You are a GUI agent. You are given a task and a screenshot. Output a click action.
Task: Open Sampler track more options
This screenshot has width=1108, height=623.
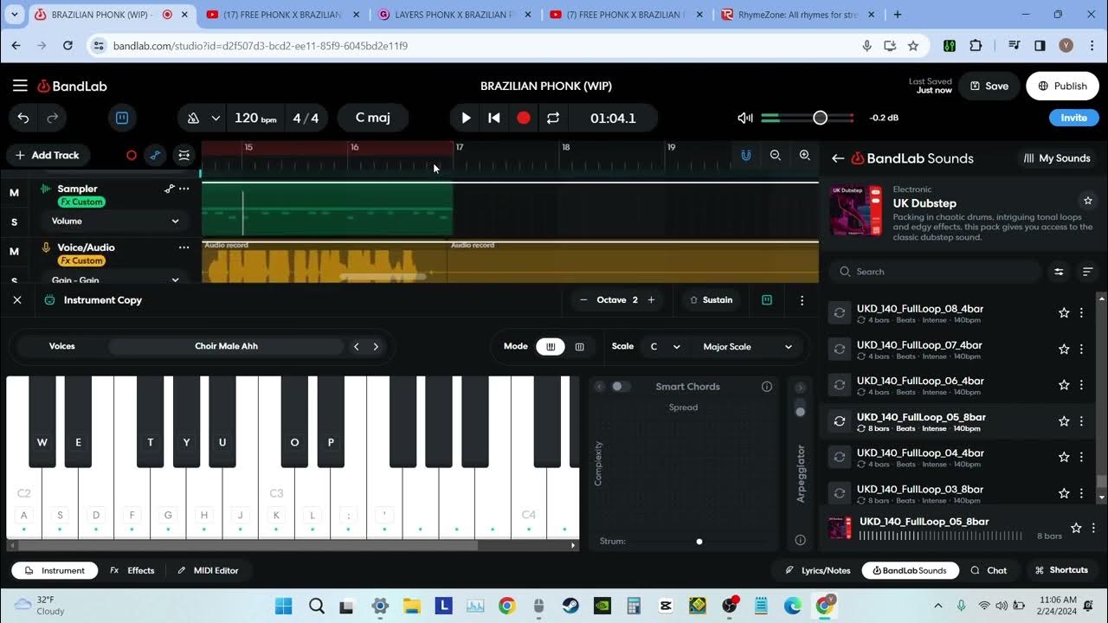[x=184, y=189]
